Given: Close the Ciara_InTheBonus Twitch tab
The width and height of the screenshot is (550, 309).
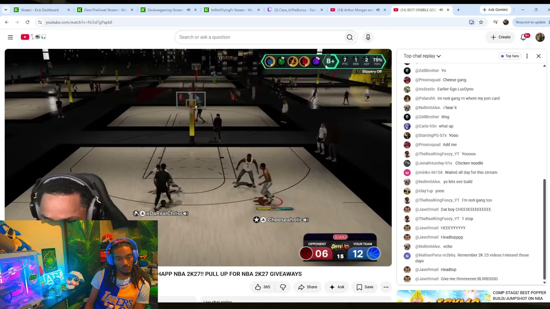Looking at the screenshot, I should (321, 10).
